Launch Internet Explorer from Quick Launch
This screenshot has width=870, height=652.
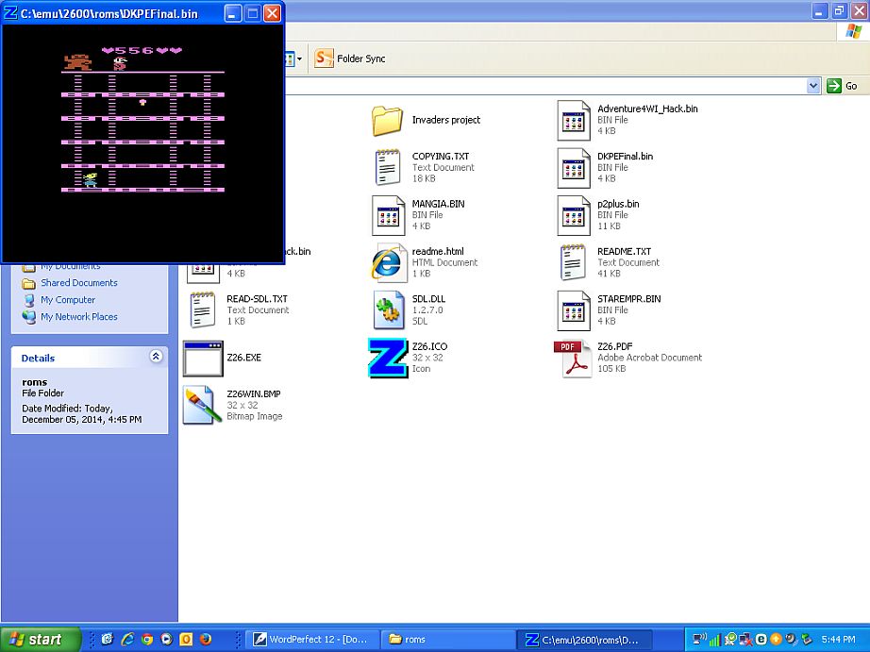[x=127, y=639]
